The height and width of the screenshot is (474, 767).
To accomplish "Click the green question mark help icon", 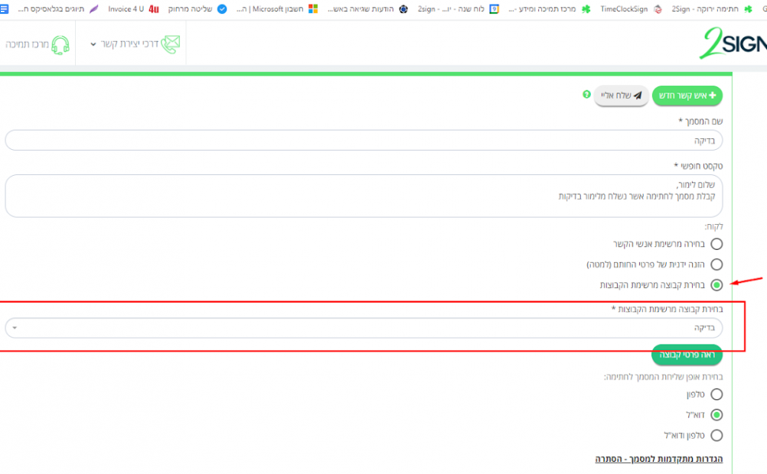I will pyautogui.click(x=586, y=95).
